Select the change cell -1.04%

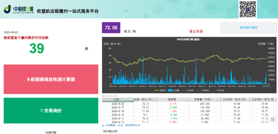point(173,118)
